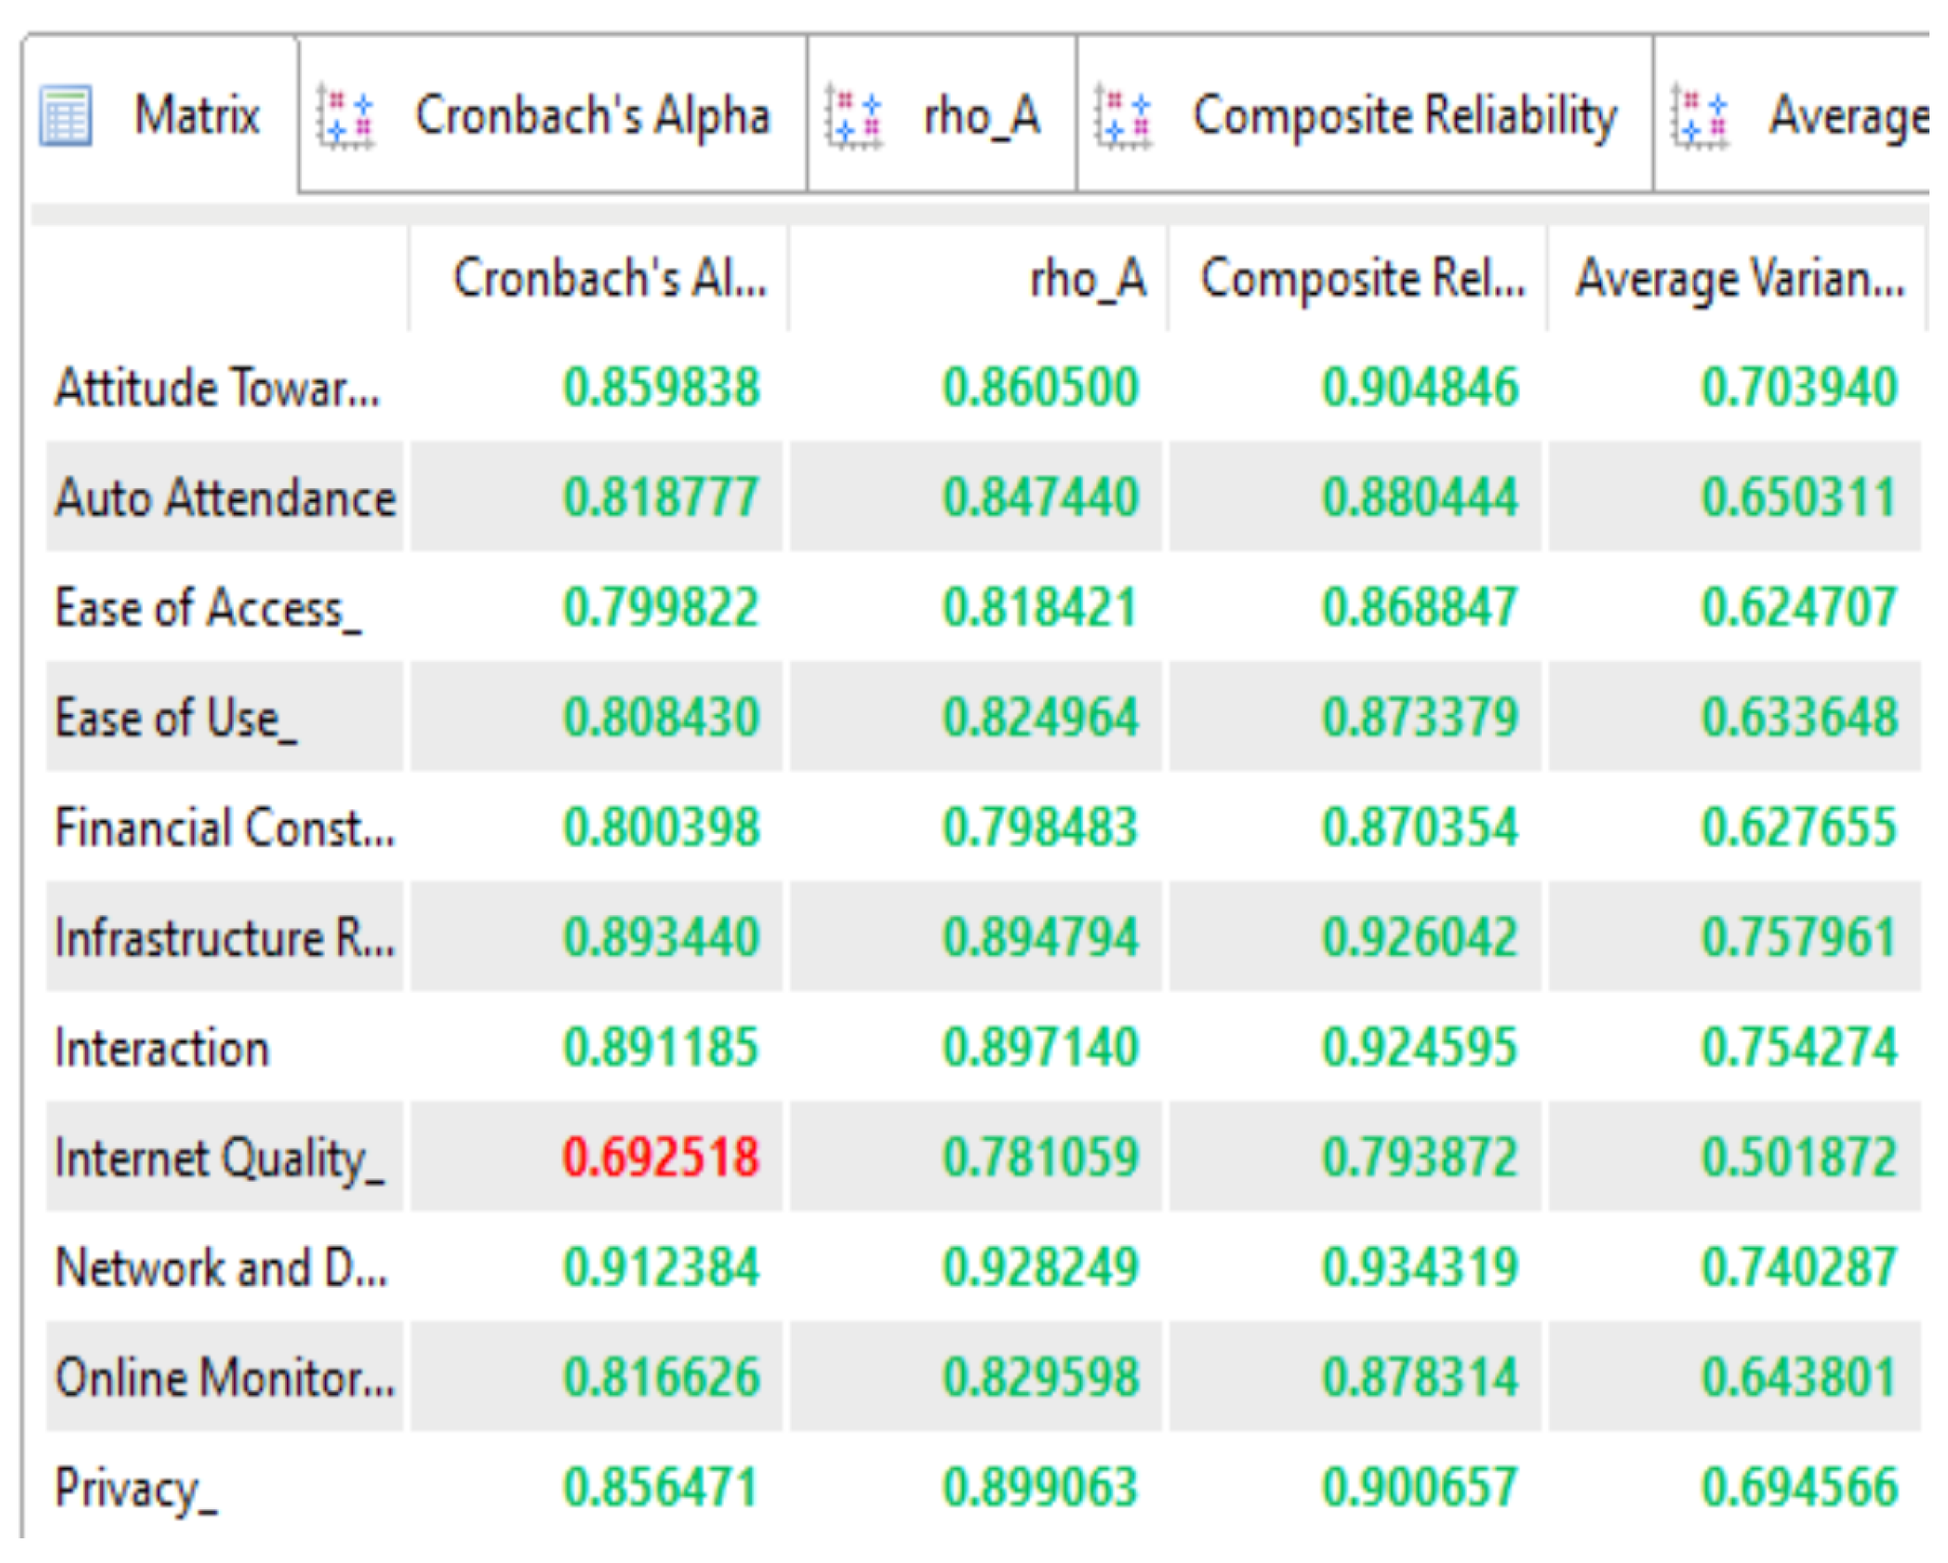Viewport: 1948px width, 1563px height.
Task: Select the Network and D... row label
Action: (222, 1267)
